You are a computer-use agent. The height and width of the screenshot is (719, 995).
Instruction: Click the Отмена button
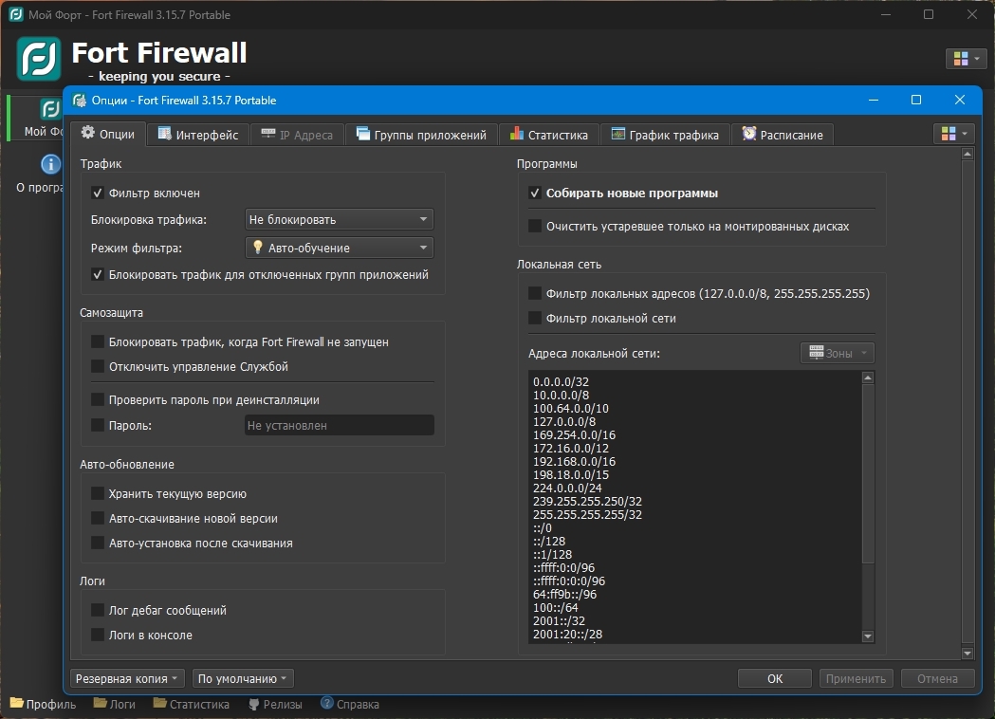(x=937, y=678)
